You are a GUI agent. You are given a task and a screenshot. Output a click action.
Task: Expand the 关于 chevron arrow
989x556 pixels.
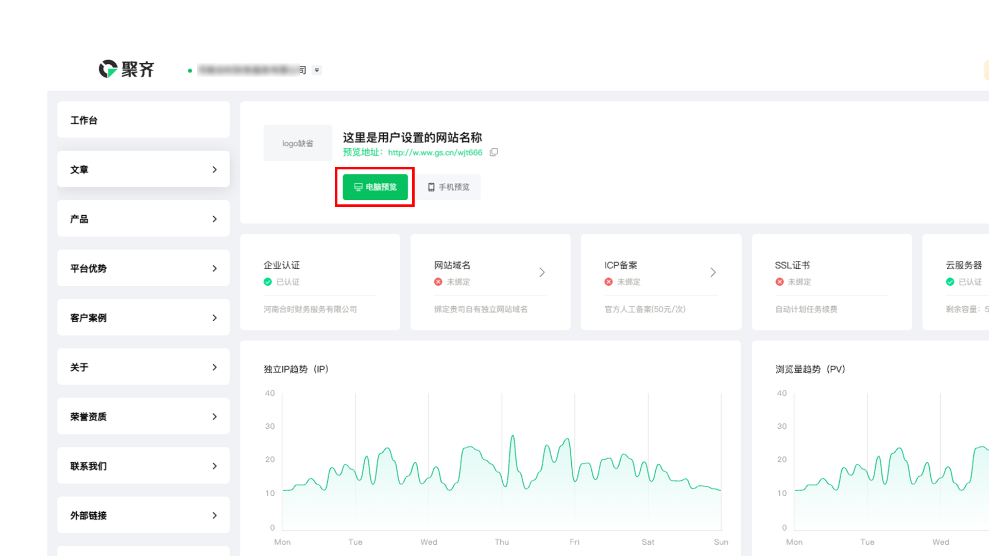click(215, 367)
